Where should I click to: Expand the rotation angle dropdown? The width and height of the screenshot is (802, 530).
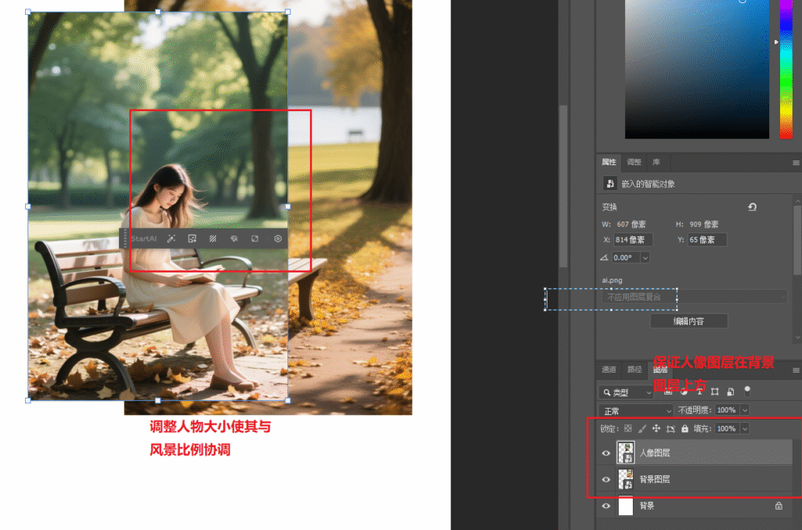coord(645,258)
